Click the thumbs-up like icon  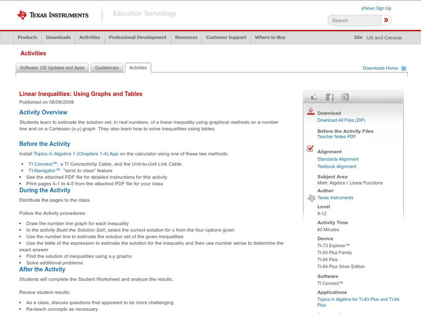coord(314,97)
